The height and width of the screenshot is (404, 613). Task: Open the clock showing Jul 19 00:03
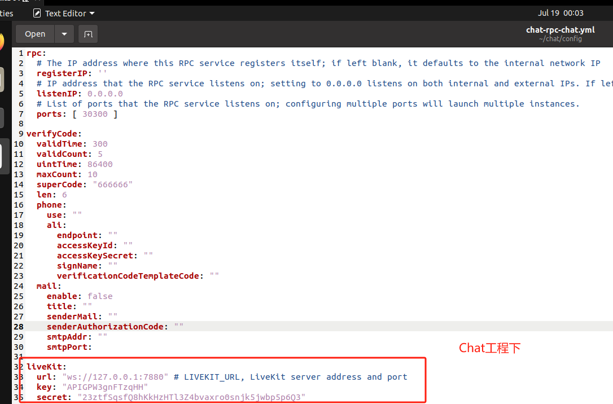[x=561, y=13]
